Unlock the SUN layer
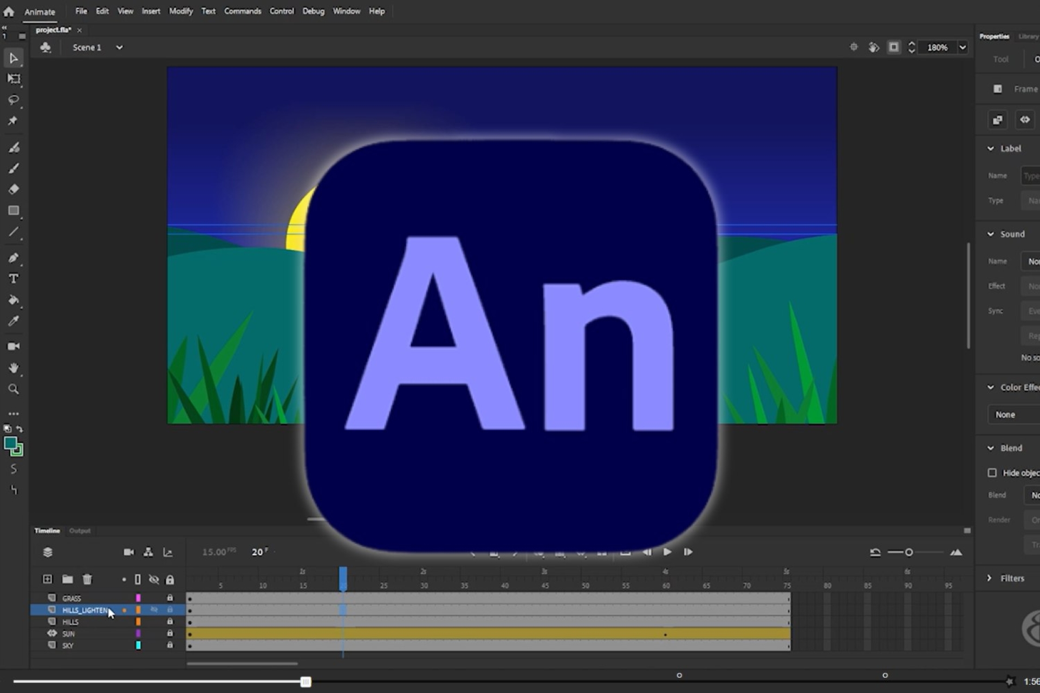Screen dimensions: 1040x693 pos(170,633)
